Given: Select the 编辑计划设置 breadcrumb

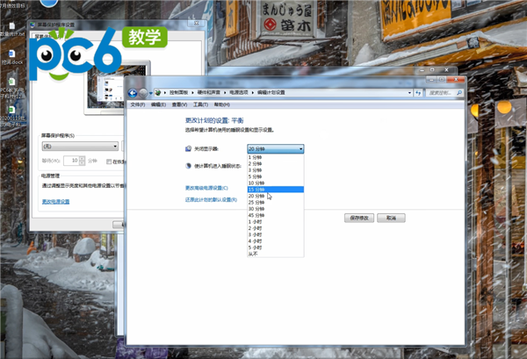Looking at the screenshot, I should point(271,92).
